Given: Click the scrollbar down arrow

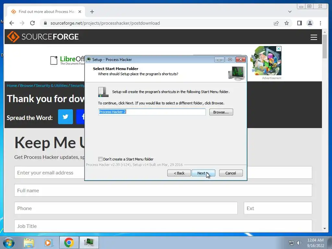Looking at the screenshot, I should click(x=325, y=229).
